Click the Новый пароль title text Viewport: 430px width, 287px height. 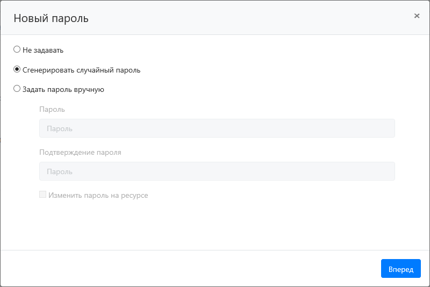(x=51, y=18)
